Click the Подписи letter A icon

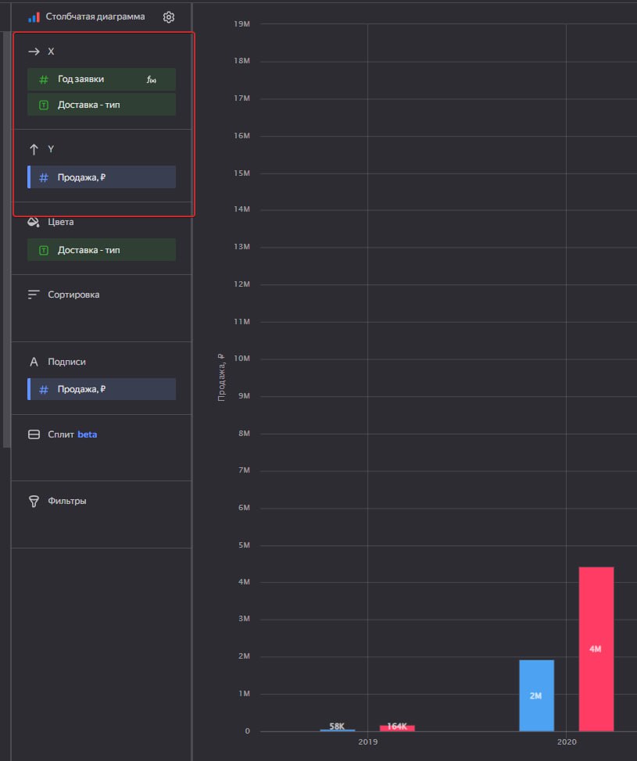[34, 362]
